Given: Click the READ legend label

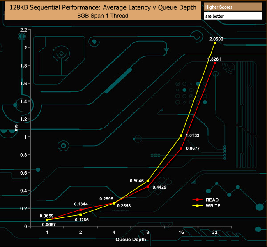Looking at the screenshot, I should [212, 200].
